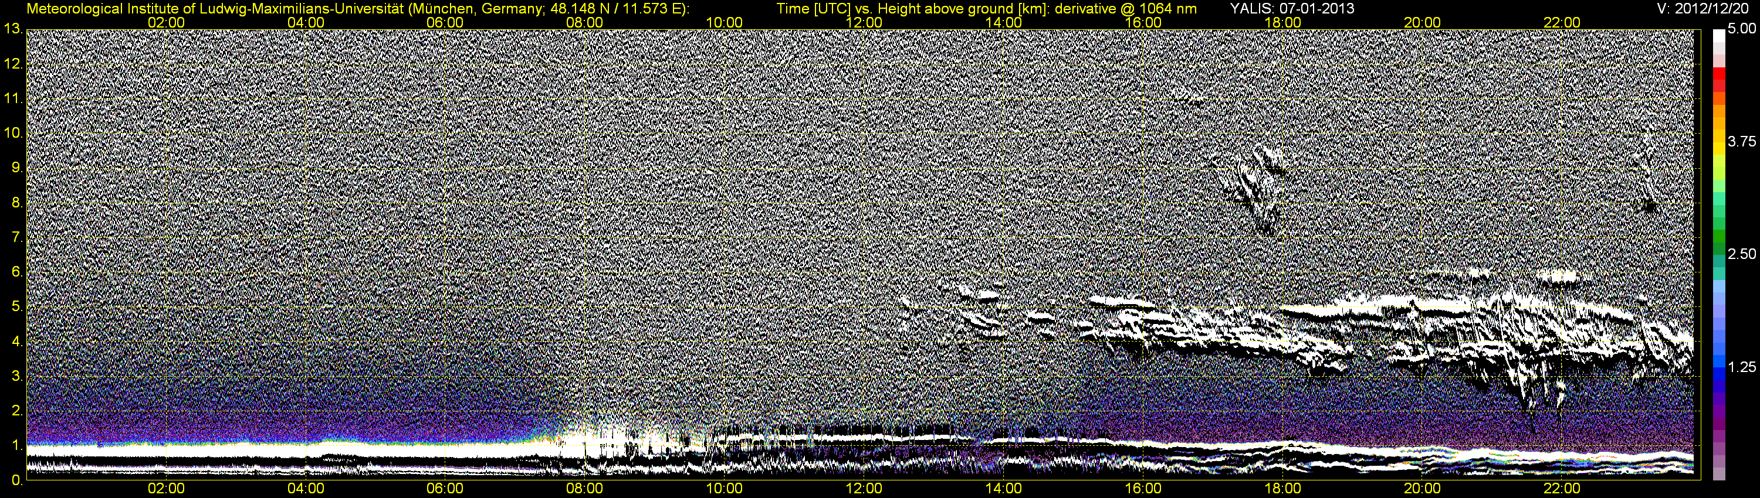
Task: Click the 1 km height axis label
Action: tap(16, 446)
